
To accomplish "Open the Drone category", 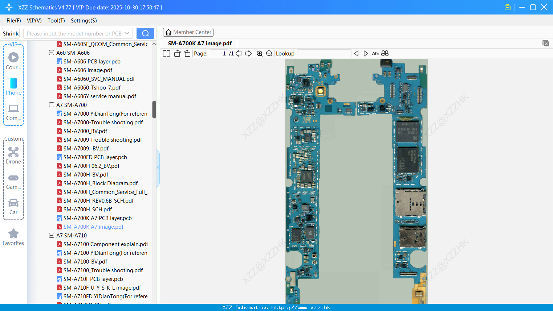I will tap(13, 155).
